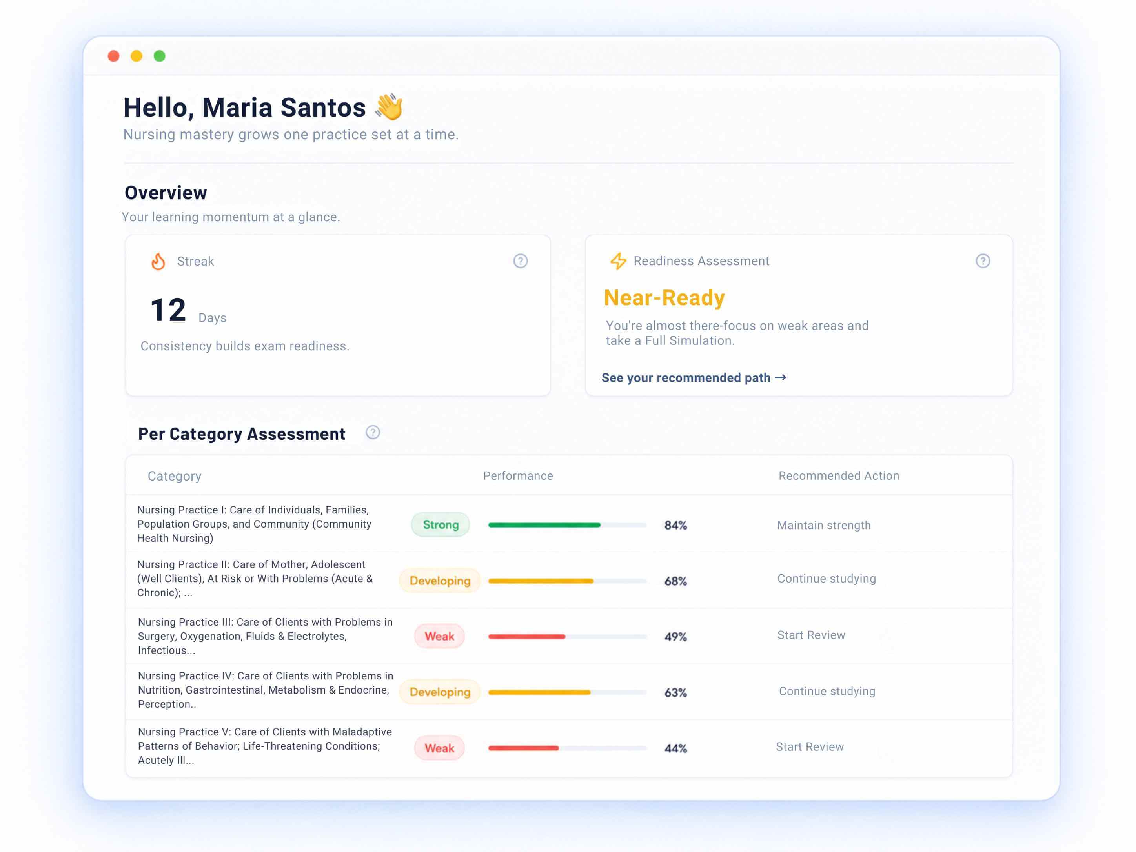The width and height of the screenshot is (1136, 852).
Task: Click Start Review for Nursing Practice III
Action: pyautogui.click(x=811, y=635)
